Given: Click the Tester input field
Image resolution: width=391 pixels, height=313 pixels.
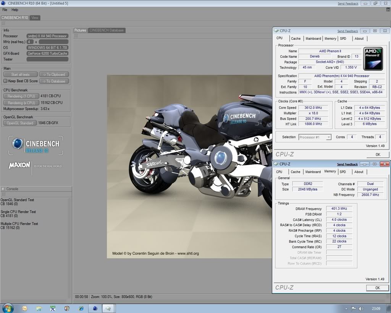Looking at the screenshot, I should click(47, 59).
